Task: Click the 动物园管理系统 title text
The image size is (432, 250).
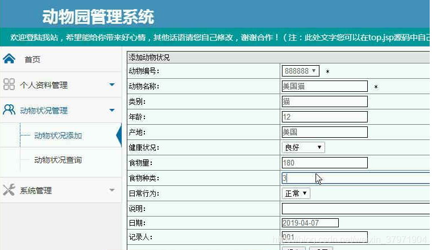Action: pyautogui.click(x=98, y=17)
